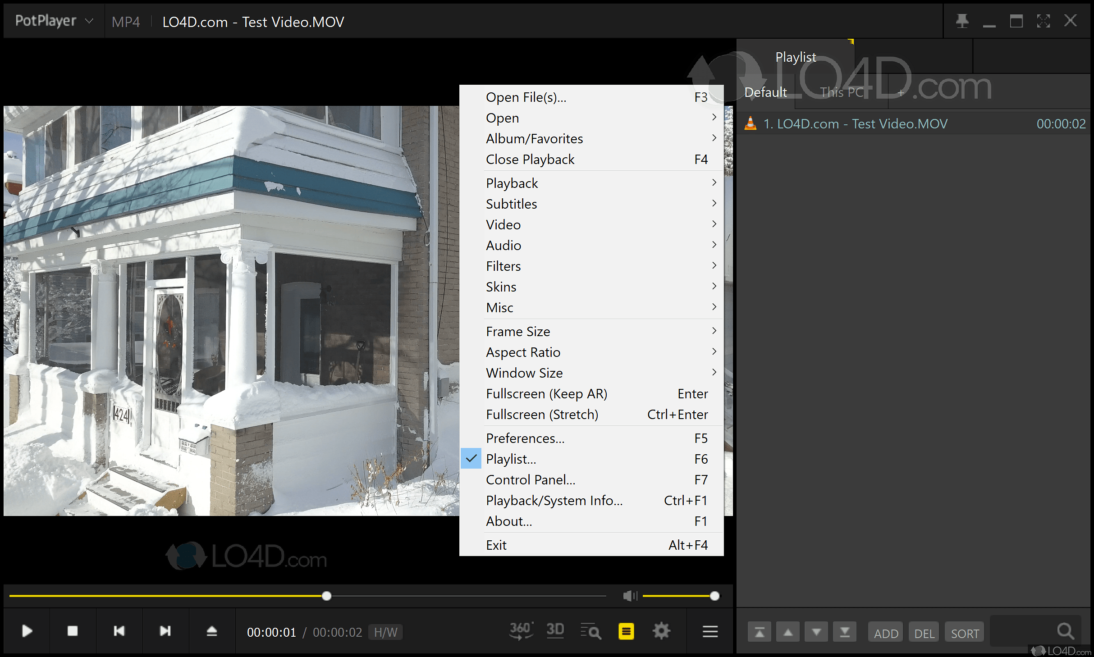Image resolution: width=1094 pixels, height=657 pixels.
Task: Mute audio with the speaker icon
Action: pos(630,596)
